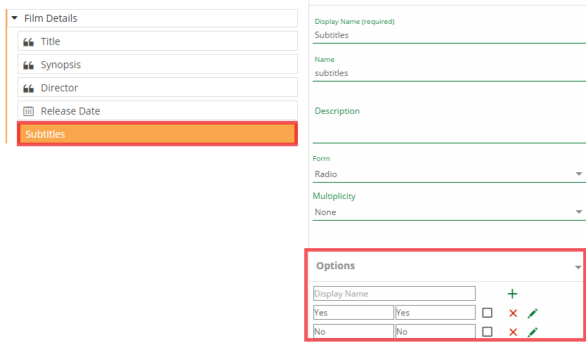
Task: Click the quote icon beside Title
Action: (29, 41)
